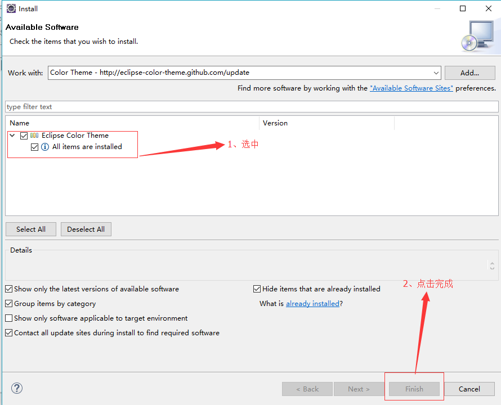
Task: Uncheck Hide items that are already installed
Action: [x=257, y=289]
